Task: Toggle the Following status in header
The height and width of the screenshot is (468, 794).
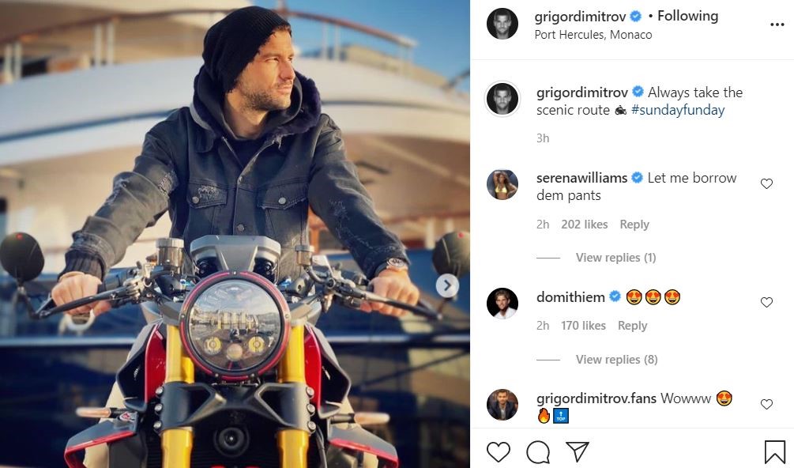Action: [687, 17]
